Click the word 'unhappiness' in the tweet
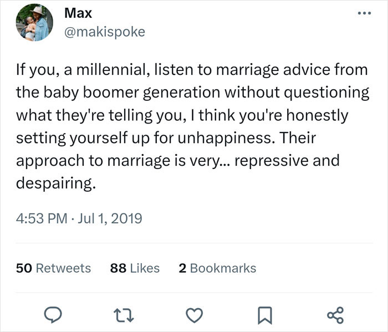The height and width of the screenshot is (332, 388). click(x=225, y=137)
